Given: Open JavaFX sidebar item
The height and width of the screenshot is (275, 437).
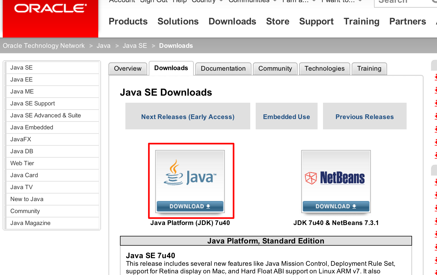Looking at the screenshot, I should pyautogui.click(x=53, y=139).
